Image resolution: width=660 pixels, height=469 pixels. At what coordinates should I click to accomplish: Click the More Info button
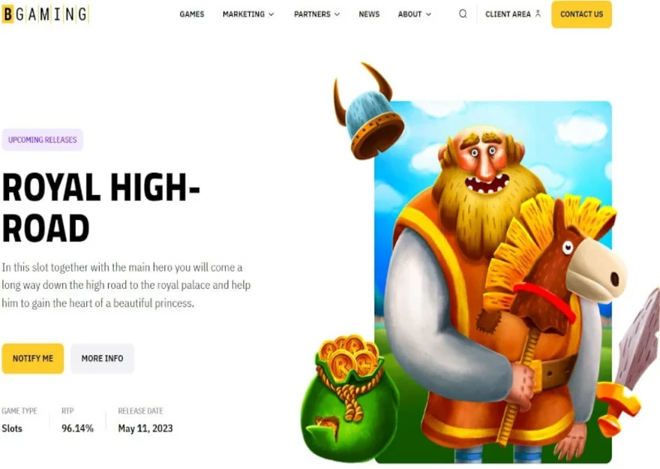tap(102, 358)
